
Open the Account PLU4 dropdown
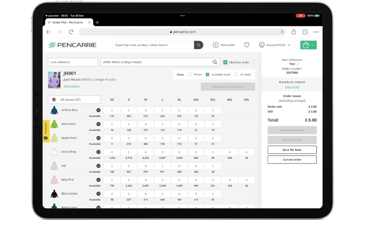click(x=275, y=45)
